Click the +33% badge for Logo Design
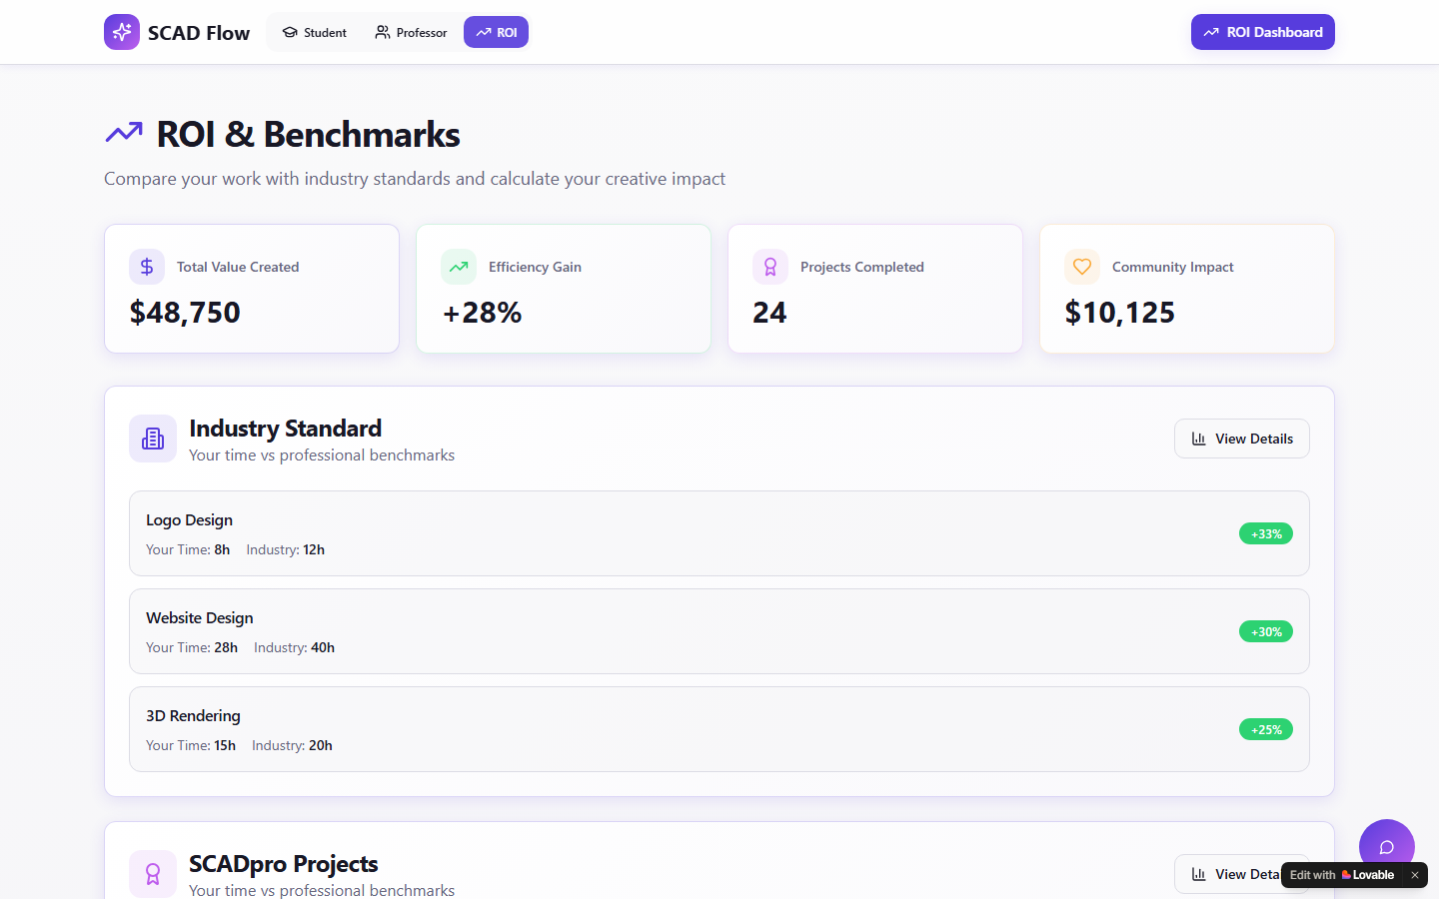 1266,533
